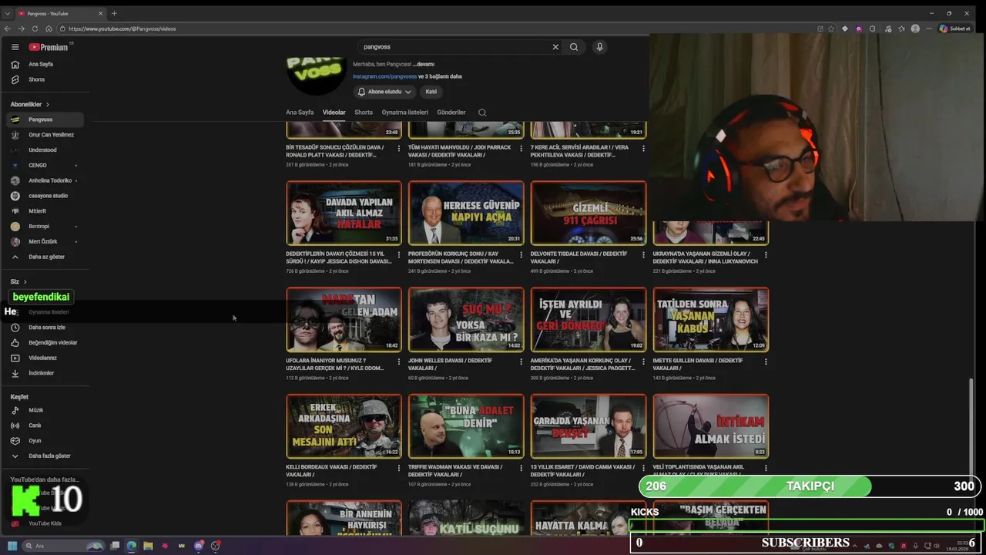986x555 pixels.
Task: Search within channel using the tab-row magnifier
Action: click(x=482, y=113)
